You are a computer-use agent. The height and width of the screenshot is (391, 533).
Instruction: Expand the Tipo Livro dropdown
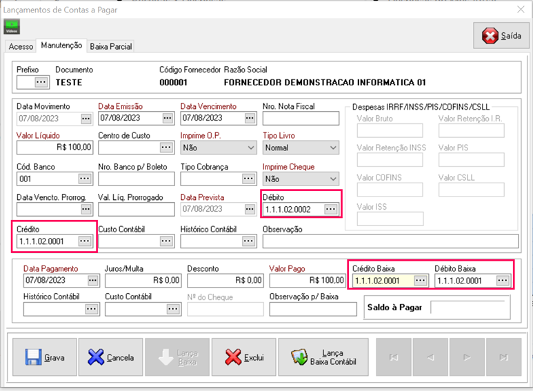(333, 148)
